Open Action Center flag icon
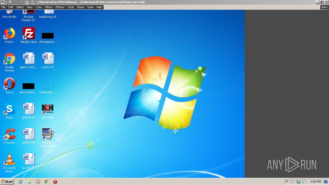 click(x=305, y=182)
